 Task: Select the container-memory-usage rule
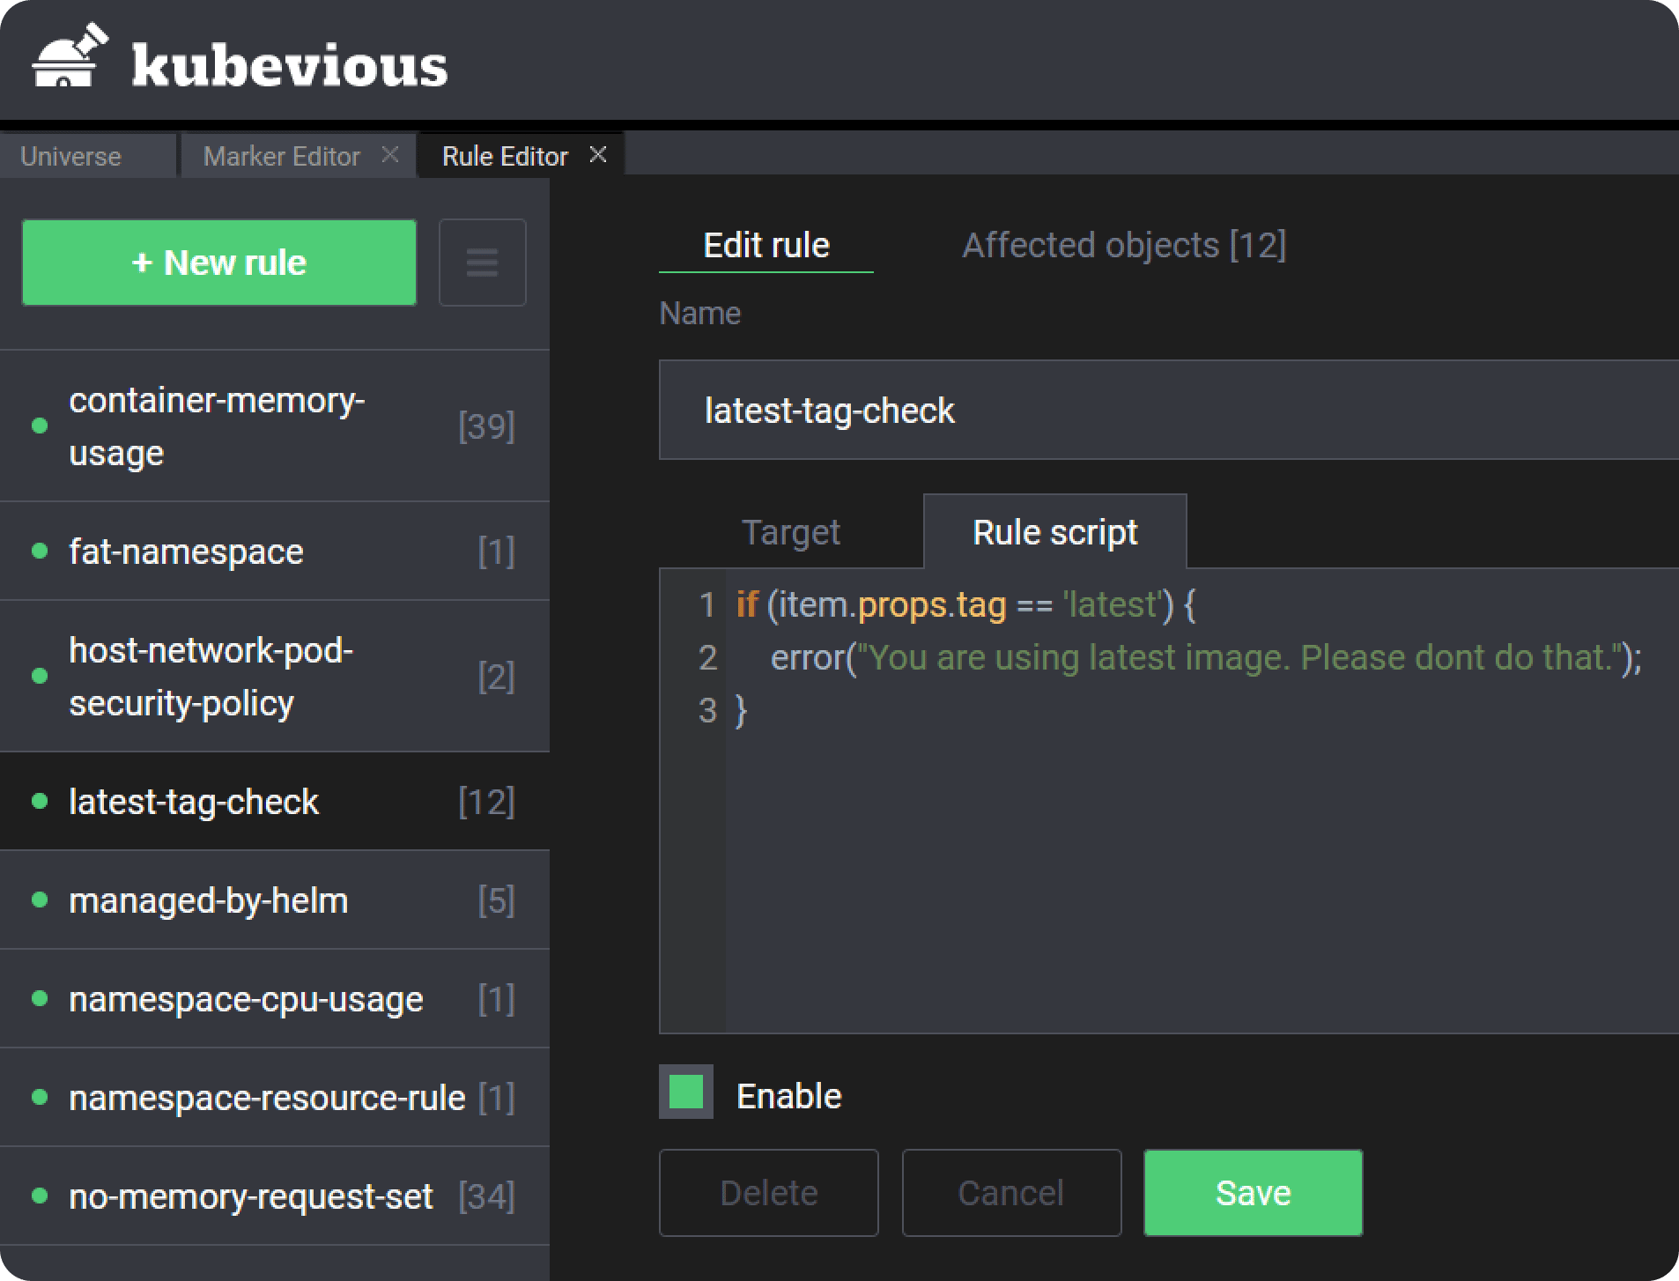(275, 426)
